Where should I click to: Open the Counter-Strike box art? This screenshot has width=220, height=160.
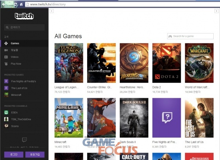(x=101, y=63)
